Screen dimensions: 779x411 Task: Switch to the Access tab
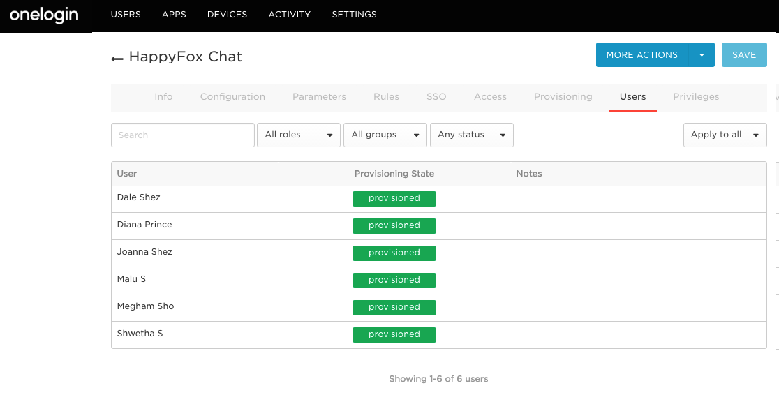pos(490,97)
